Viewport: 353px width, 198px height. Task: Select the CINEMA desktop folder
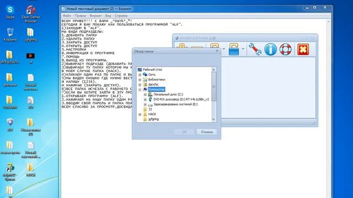click(x=10, y=102)
